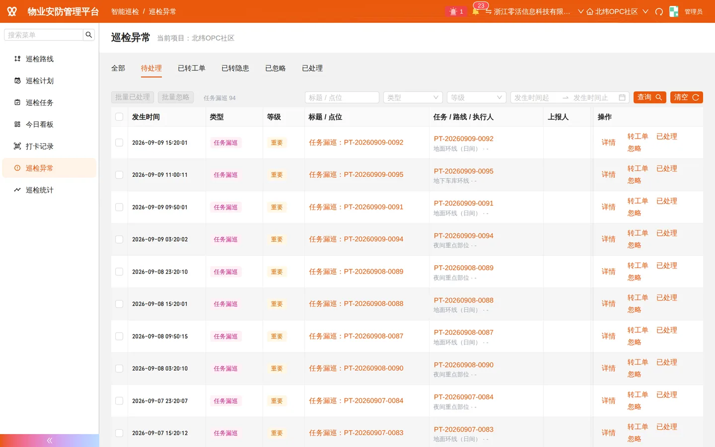
Task: Check the row for PT-20260909-0091
Action: 119,207
